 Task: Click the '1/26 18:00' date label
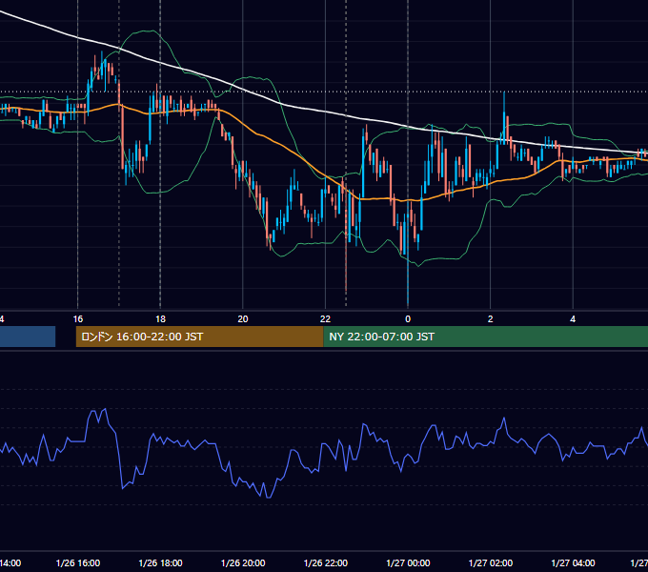tap(160, 563)
